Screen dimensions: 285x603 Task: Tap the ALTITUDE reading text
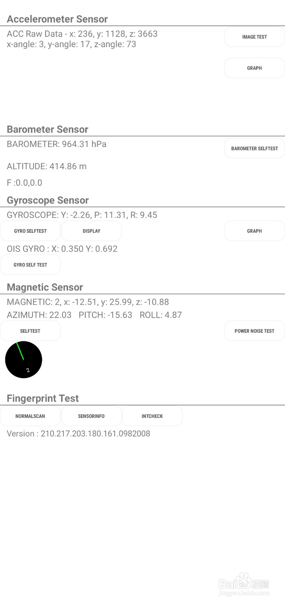click(47, 166)
